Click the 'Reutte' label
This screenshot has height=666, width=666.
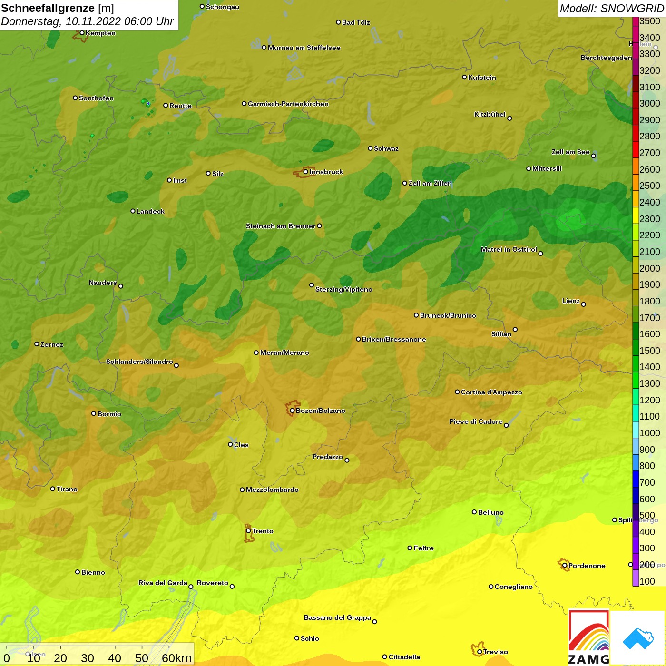[x=180, y=106]
